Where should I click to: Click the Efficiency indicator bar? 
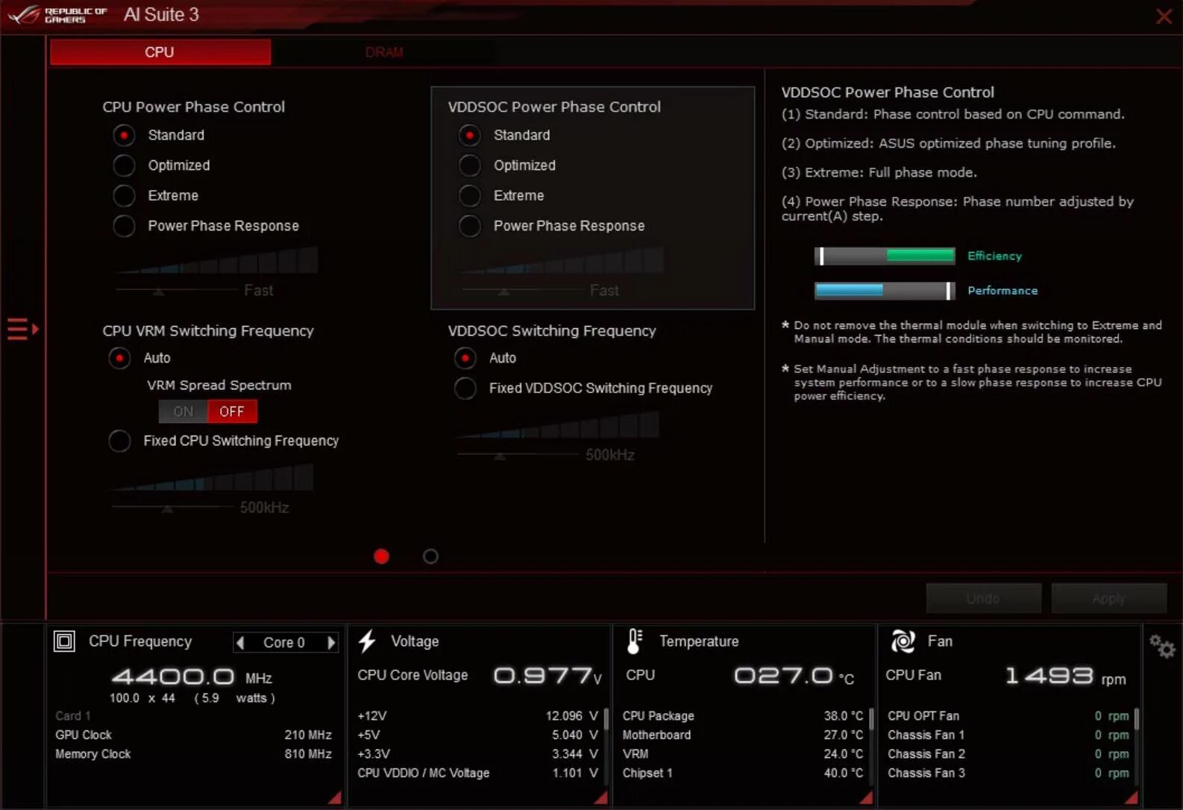pyautogui.click(x=885, y=256)
